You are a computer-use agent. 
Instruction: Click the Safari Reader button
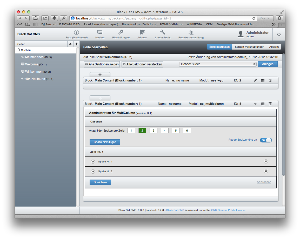265,18
